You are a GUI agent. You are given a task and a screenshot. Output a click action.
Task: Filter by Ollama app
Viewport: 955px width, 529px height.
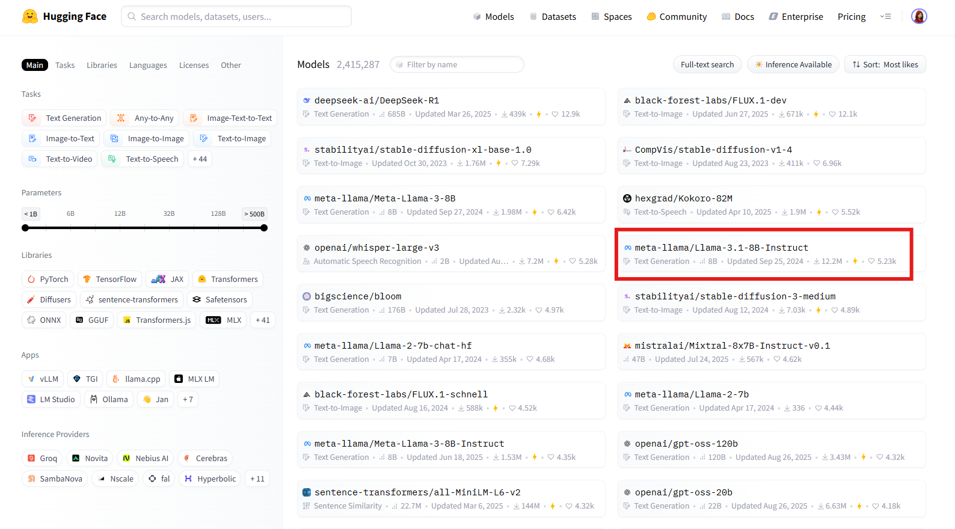(109, 399)
